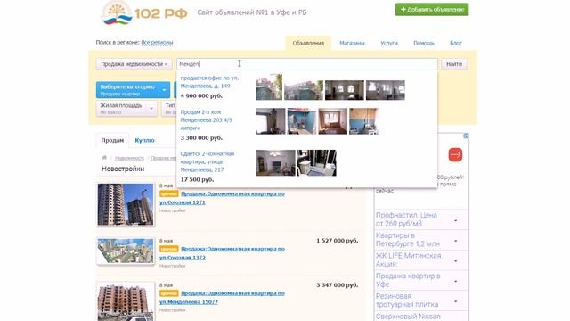This screenshot has height=321, width=570.
Task: Click last photo of Менделеева 203 listing
Action: point(363,121)
